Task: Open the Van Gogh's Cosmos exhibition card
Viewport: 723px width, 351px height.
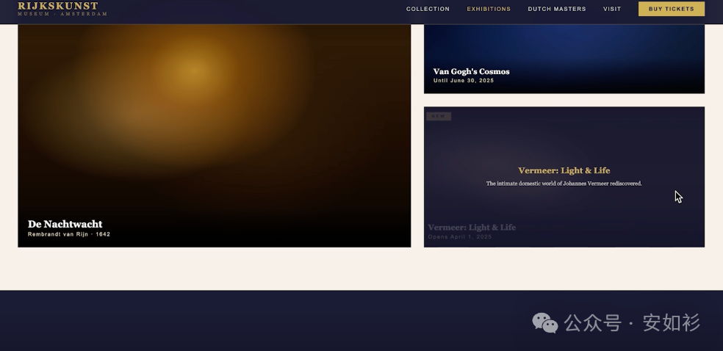Action: point(564,59)
